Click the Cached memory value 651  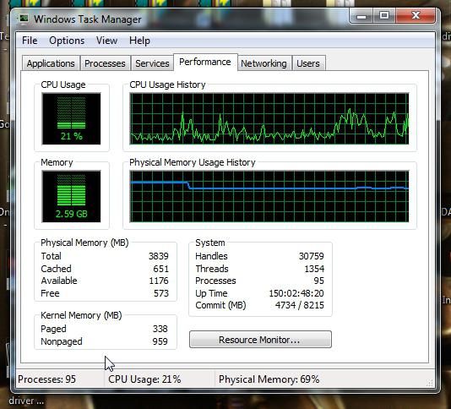[x=160, y=269]
